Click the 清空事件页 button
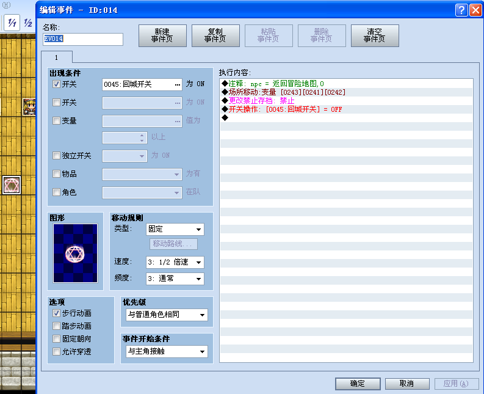Viewport: 484px width, 394px height. click(x=375, y=35)
